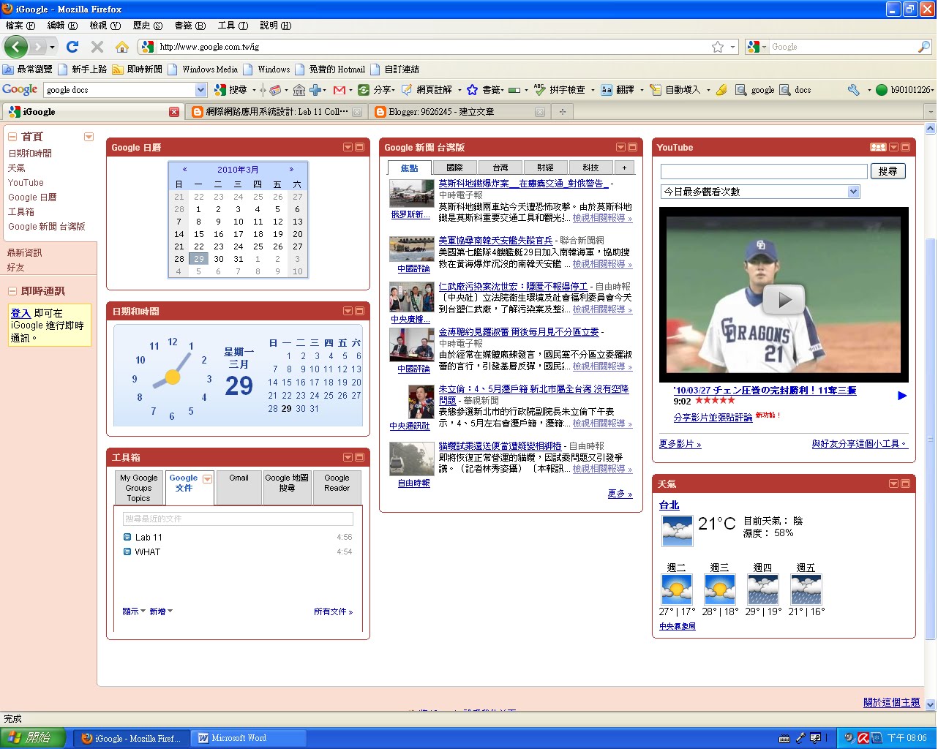Click the YouTube 搜尋 button

click(888, 171)
